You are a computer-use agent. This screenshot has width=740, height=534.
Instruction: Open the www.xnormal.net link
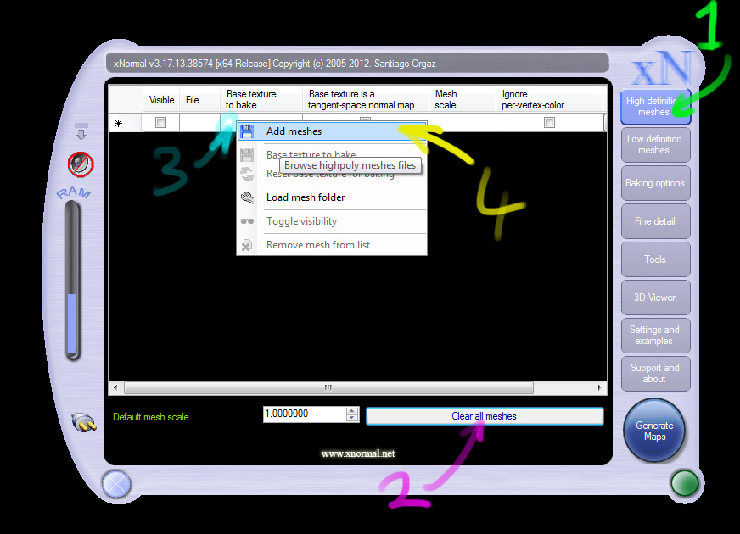coord(358,453)
